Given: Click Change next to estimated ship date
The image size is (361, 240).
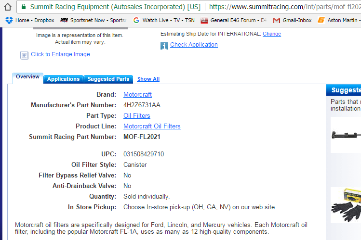Looking at the screenshot, I should [272, 34].
